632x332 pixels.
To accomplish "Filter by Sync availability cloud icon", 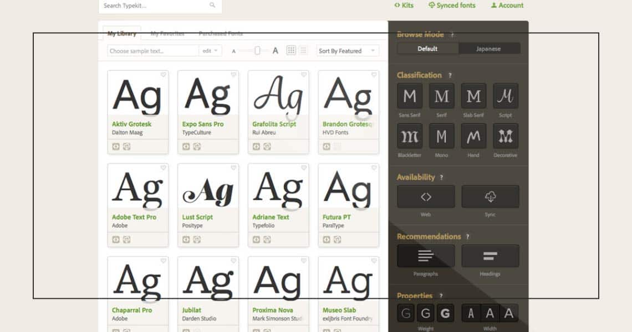I will [x=490, y=197].
